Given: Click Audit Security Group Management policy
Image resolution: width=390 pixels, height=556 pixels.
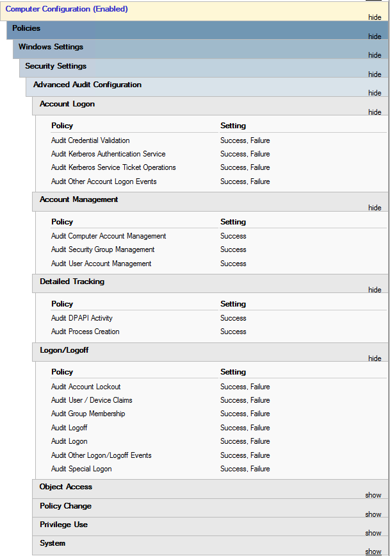Looking at the screenshot, I should tap(102, 249).
